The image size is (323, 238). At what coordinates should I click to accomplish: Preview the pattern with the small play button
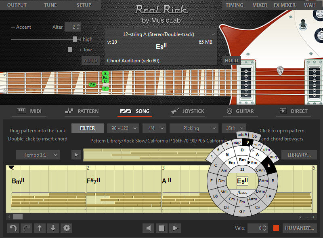(76, 155)
